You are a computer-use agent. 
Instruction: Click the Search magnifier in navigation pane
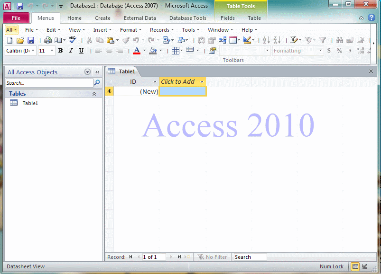pyautogui.click(x=97, y=83)
